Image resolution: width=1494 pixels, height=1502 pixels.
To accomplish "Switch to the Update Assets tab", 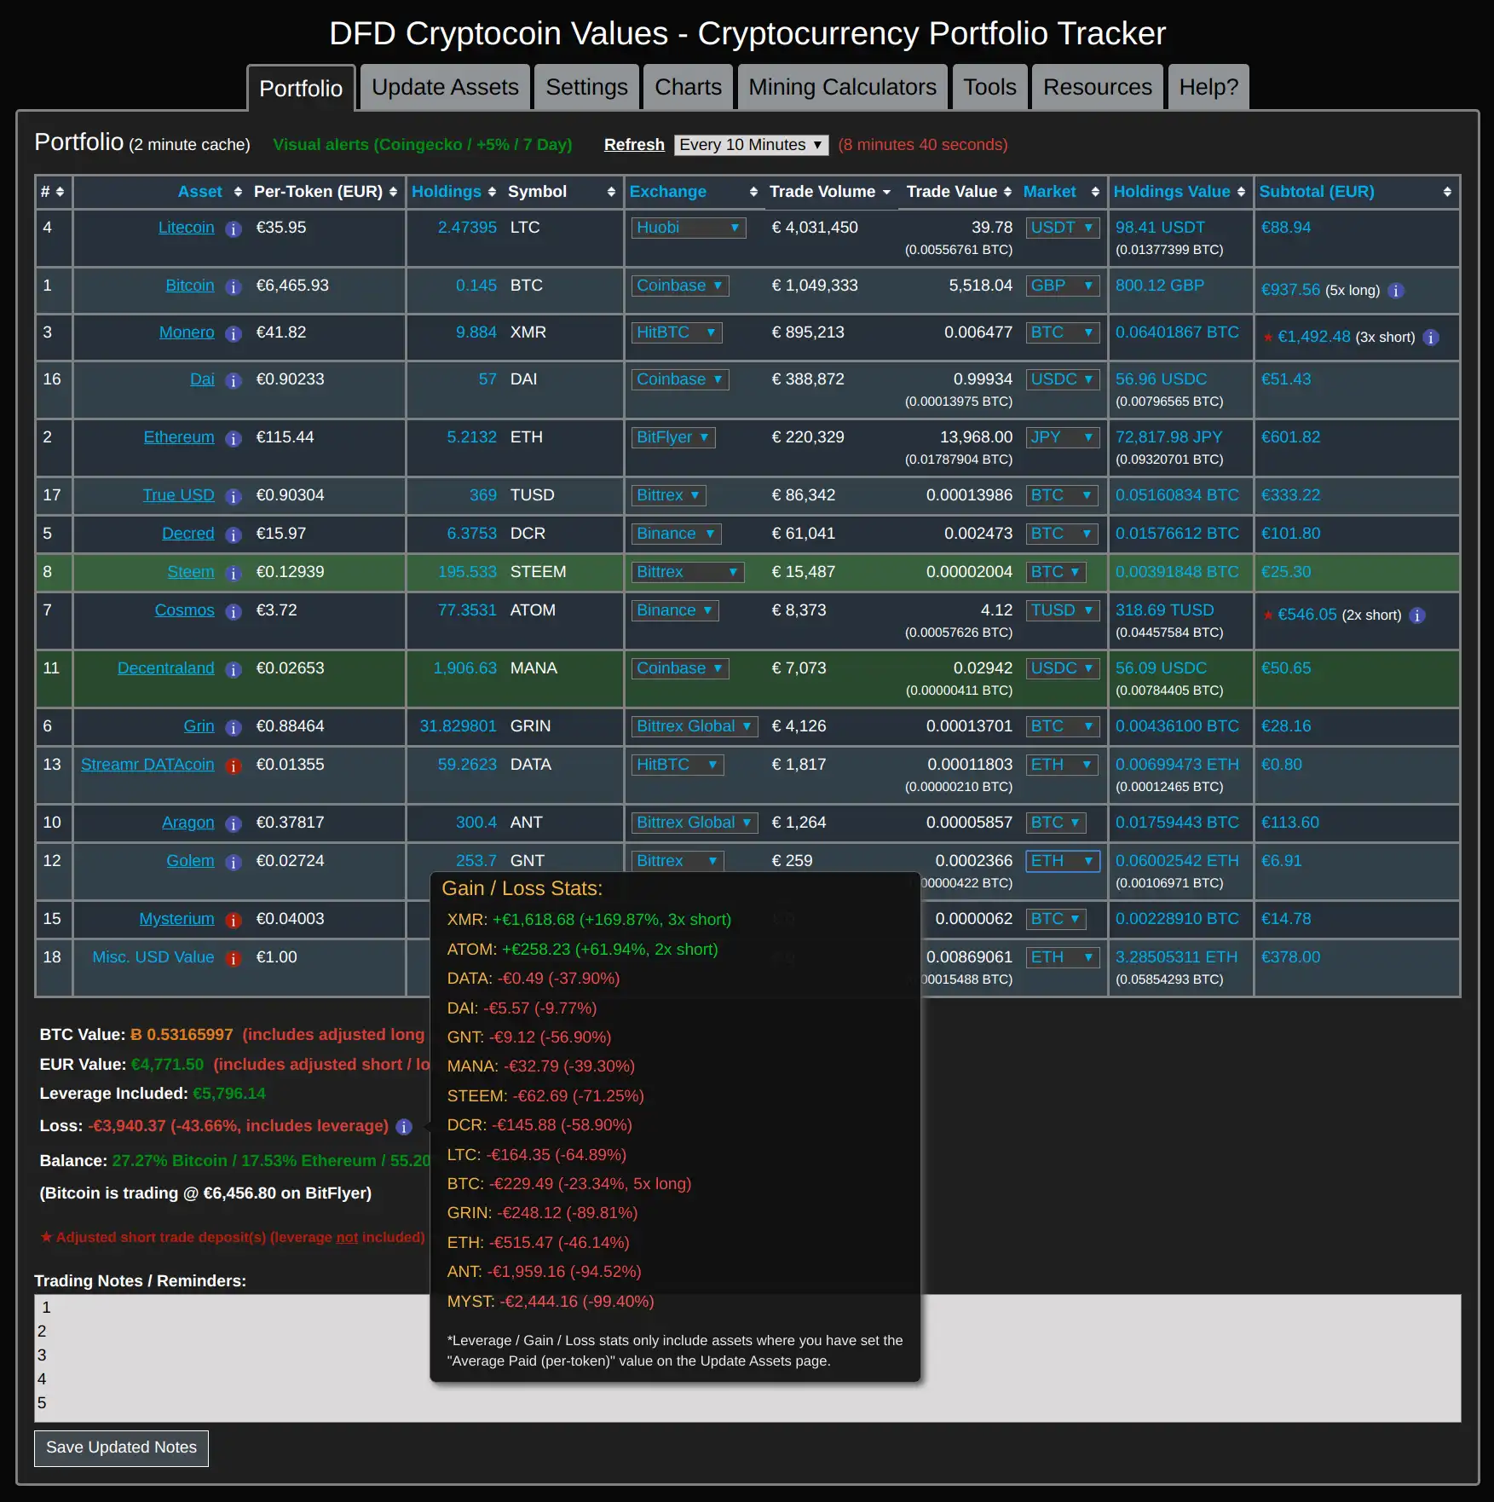I will point(445,87).
